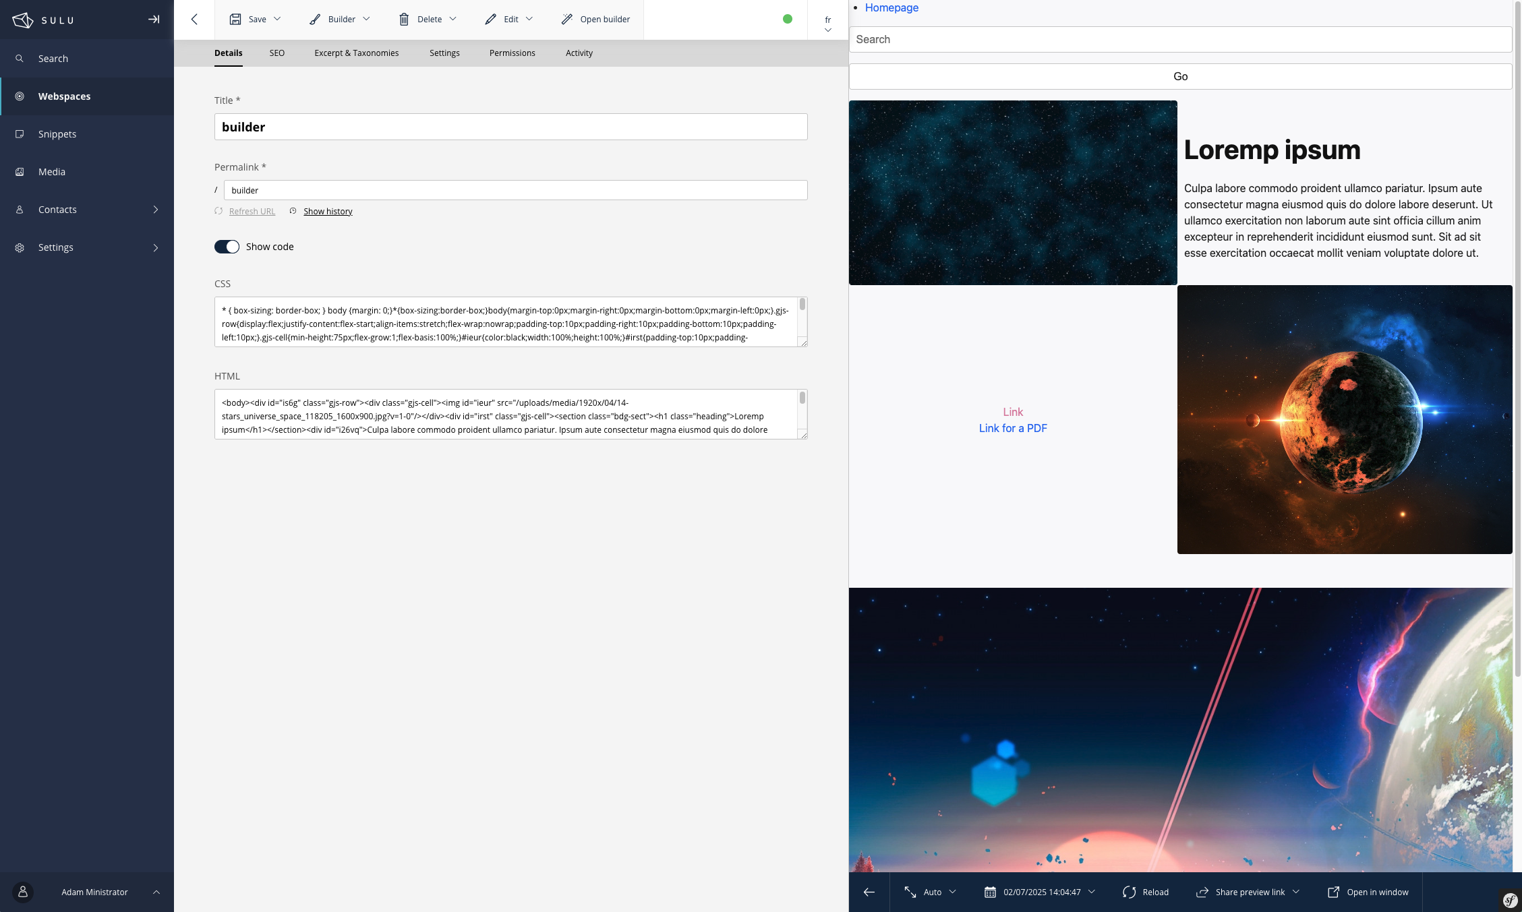This screenshot has height=912, width=1522.
Task: Switch to the SEO tab
Action: [x=277, y=53]
